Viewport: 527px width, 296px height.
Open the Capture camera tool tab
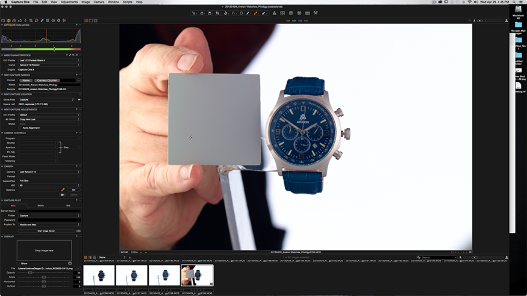tap(9, 20)
